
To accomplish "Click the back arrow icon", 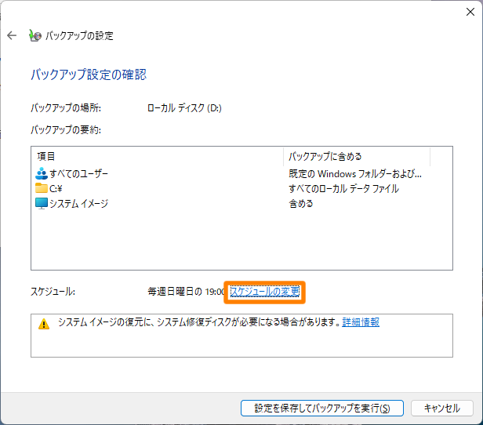I will 12,35.
